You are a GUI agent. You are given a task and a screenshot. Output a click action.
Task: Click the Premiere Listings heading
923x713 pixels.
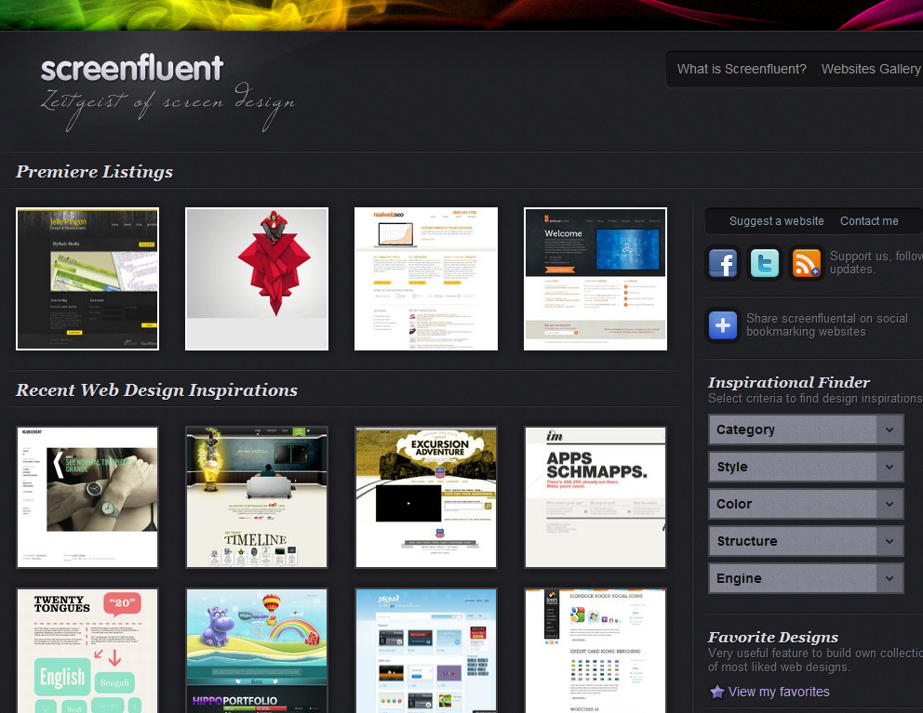pos(94,171)
